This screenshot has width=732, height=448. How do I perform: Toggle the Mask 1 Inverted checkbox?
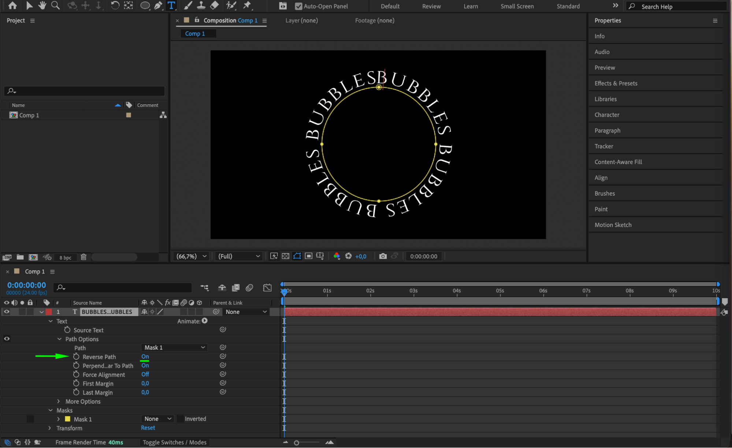pos(180,419)
